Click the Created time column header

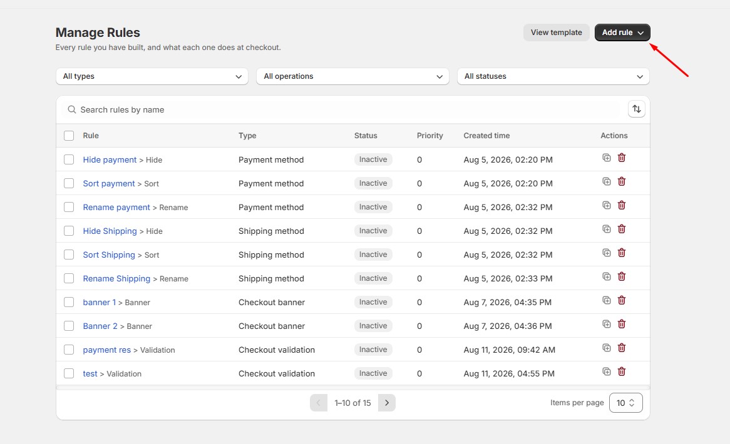click(x=486, y=135)
